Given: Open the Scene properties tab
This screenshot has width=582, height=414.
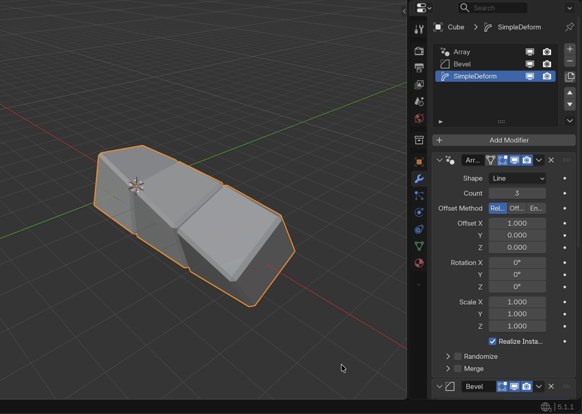Looking at the screenshot, I should pyautogui.click(x=419, y=101).
